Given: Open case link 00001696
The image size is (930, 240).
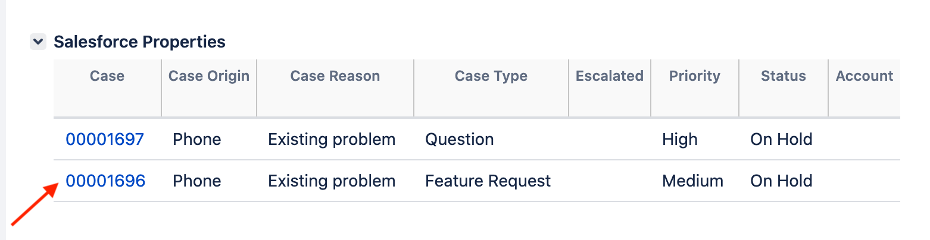Looking at the screenshot, I should (x=105, y=181).
